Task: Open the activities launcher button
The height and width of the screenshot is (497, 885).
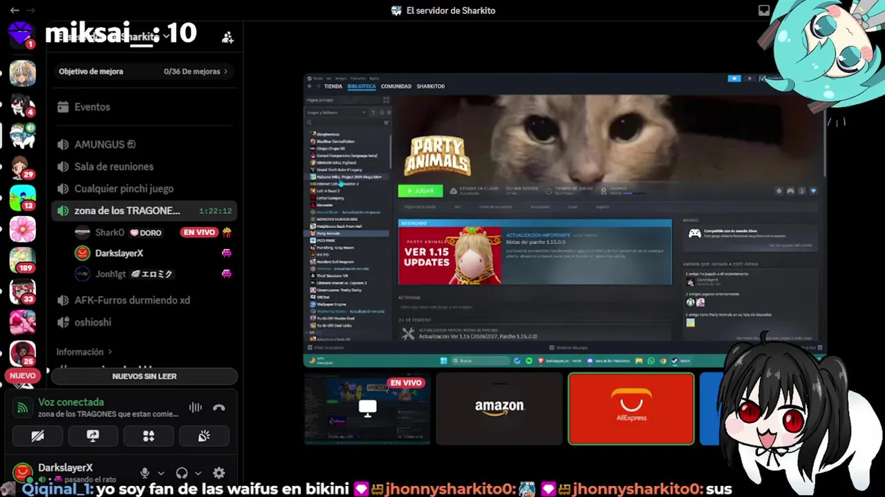Action: [149, 436]
